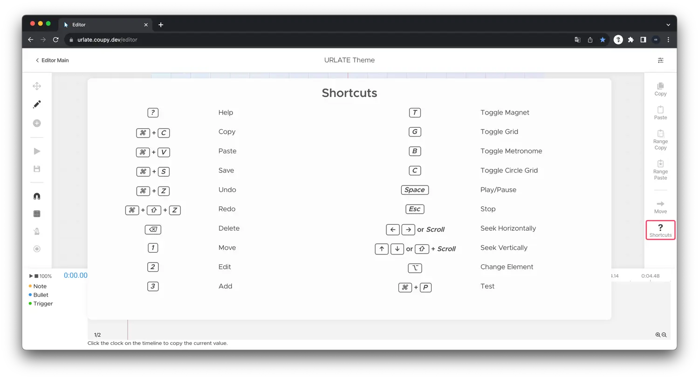
Task: Open the browser tab list chevron
Action: pos(668,24)
